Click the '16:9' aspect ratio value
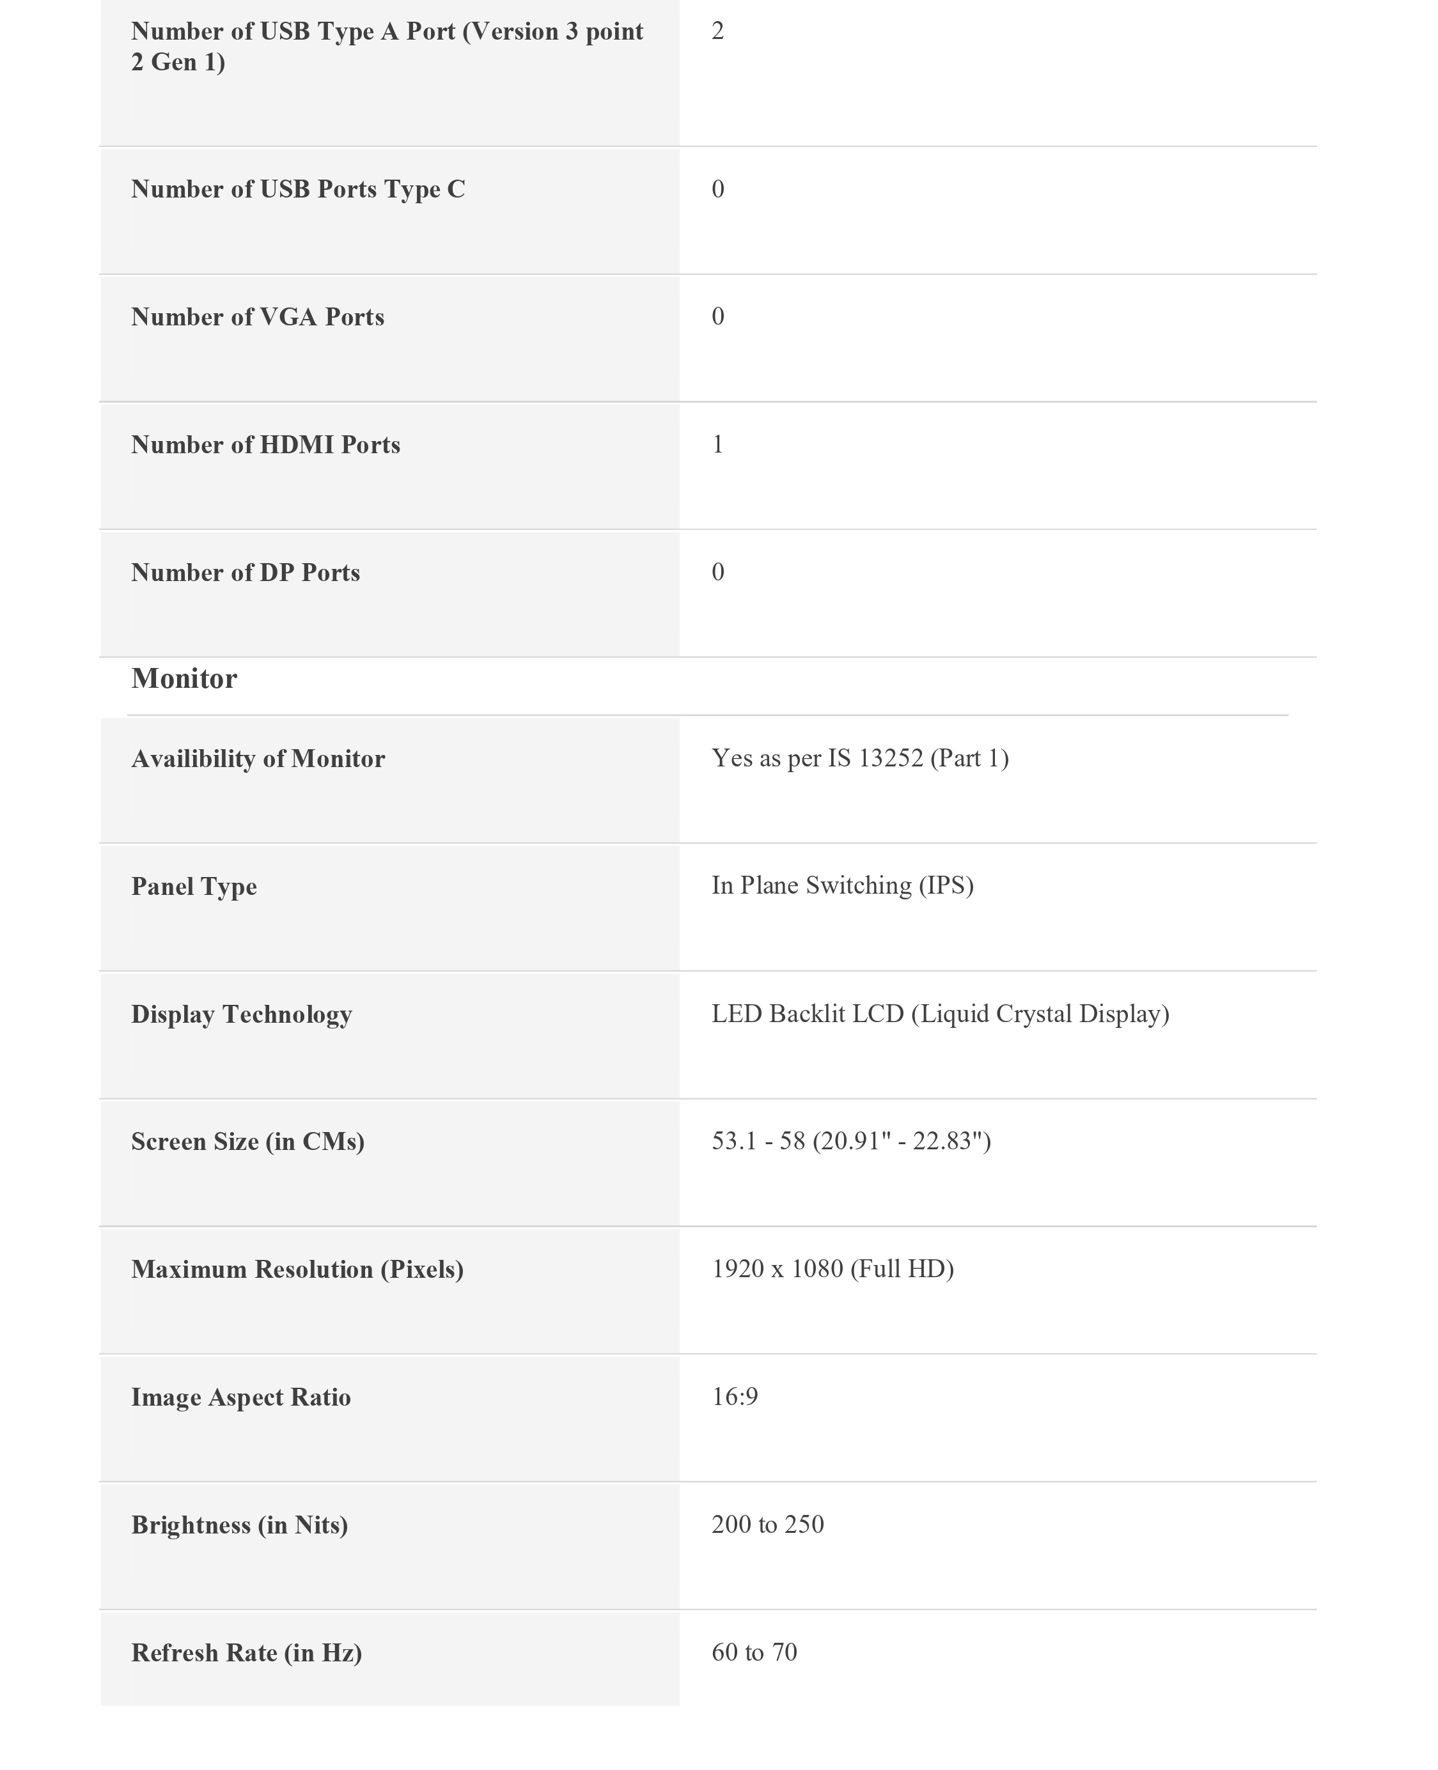 pos(735,1396)
